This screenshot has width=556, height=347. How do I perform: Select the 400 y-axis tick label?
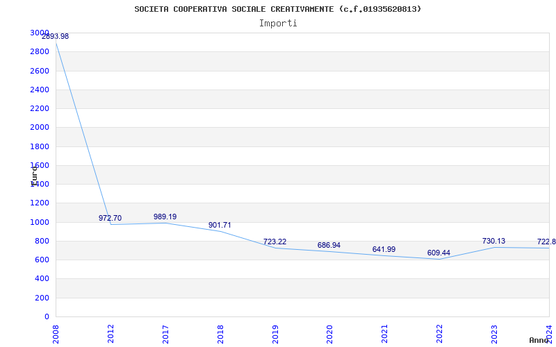pyautogui.click(x=42, y=278)
